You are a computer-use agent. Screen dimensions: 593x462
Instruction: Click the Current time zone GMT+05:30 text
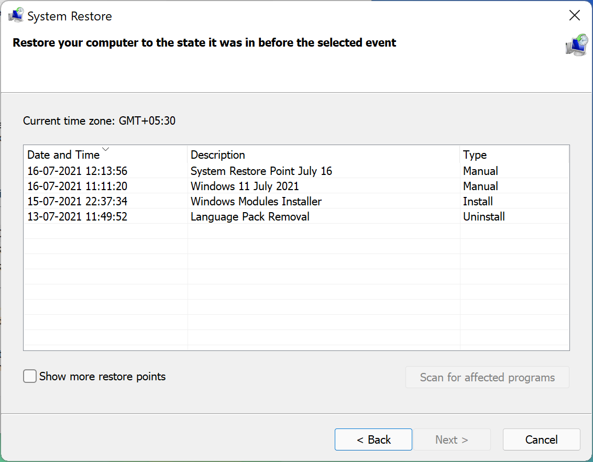coord(99,120)
